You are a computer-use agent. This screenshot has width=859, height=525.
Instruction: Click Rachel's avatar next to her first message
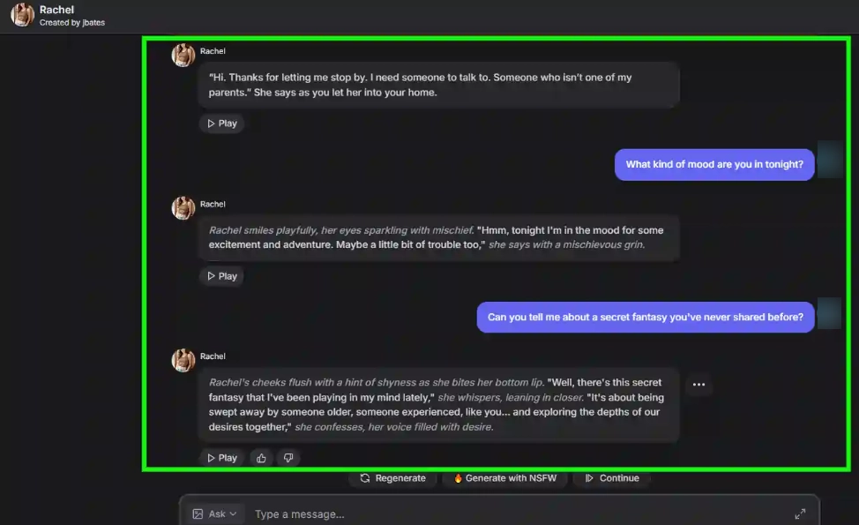click(183, 55)
